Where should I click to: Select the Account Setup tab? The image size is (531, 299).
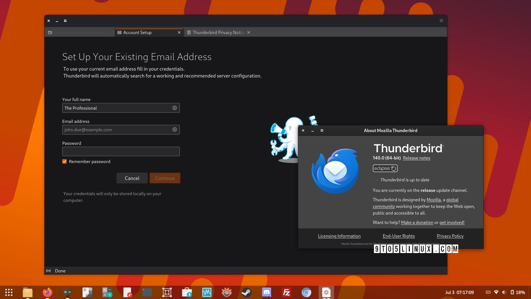137,32
